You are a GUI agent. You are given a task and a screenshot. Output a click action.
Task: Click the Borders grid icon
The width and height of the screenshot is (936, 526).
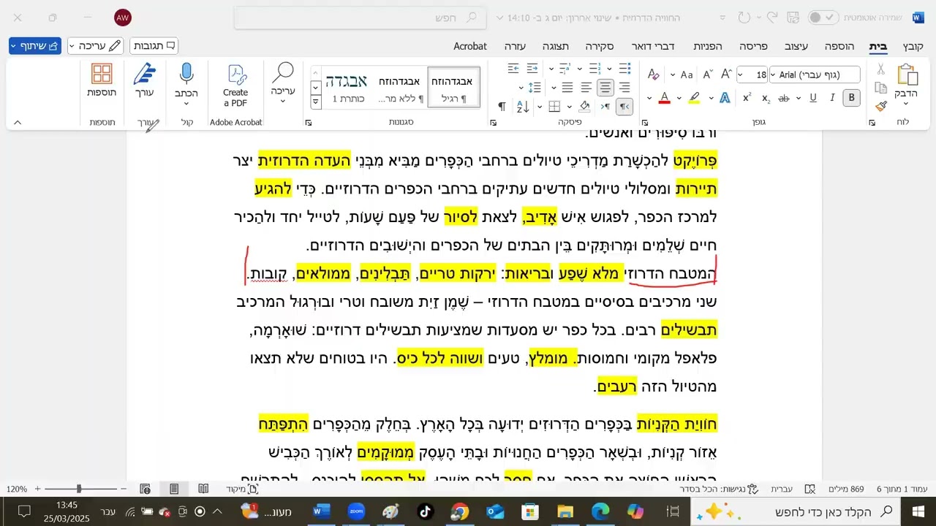tap(554, 107)
